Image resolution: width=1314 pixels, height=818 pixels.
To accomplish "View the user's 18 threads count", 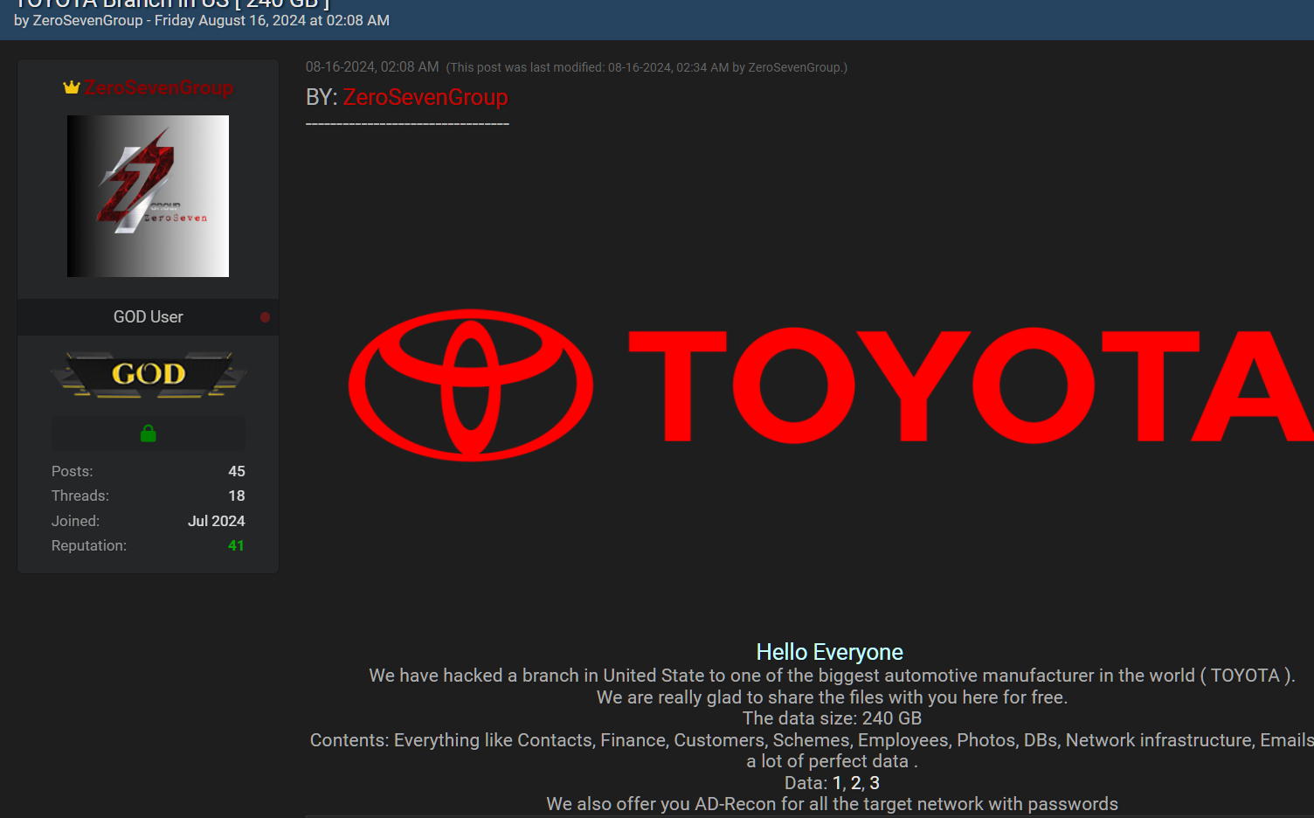I will point(237,496).
